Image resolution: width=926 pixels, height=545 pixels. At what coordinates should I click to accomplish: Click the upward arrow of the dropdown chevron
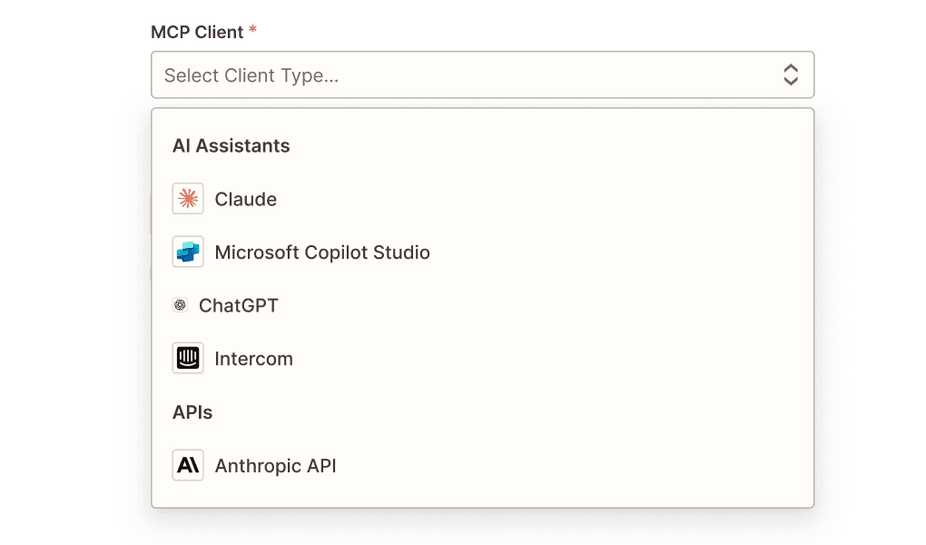pyautogui.click(x=791, y=69)
